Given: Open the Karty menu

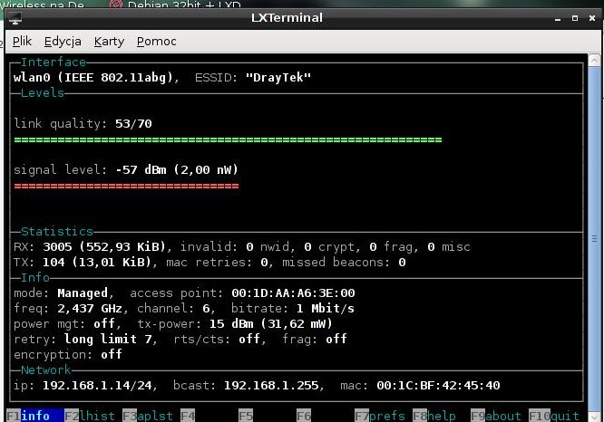Looking at the screenshot, I should coord(109,42).
